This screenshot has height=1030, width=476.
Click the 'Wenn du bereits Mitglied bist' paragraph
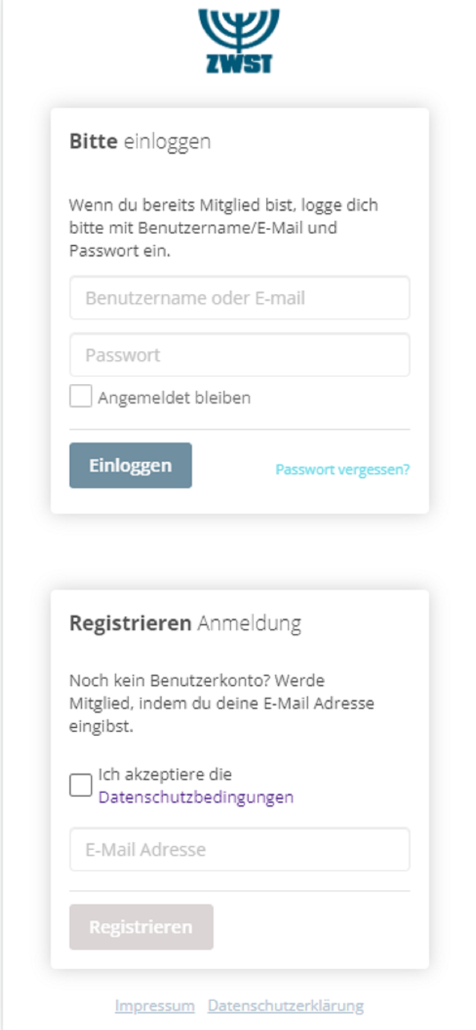click(x=223, y=228)
